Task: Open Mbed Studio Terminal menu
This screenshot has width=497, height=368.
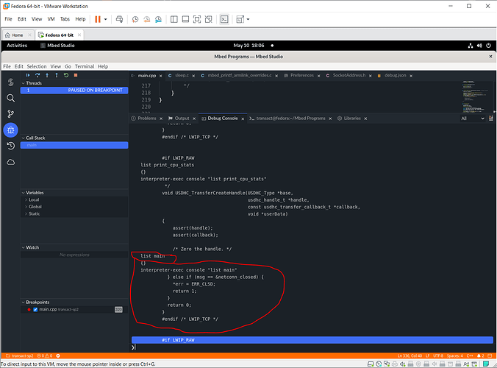Action: [85, 66]
